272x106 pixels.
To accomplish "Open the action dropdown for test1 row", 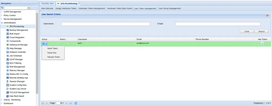I will click(x=44, y=44).
